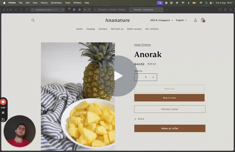Image resolution: width=235 pixels, height=152 pixels.
Task: Pause the screen recording
Action: [3, 113]
